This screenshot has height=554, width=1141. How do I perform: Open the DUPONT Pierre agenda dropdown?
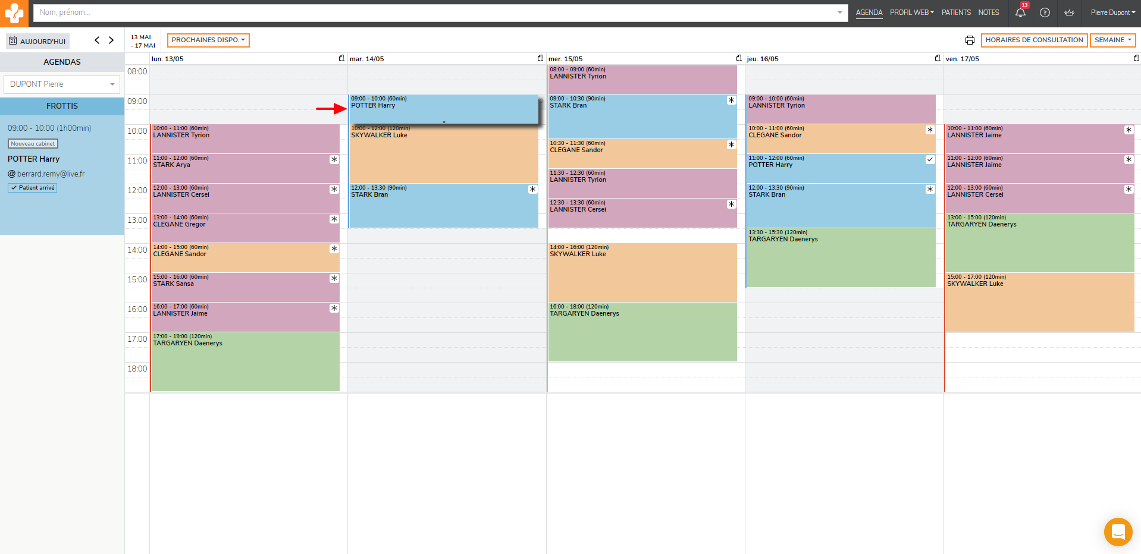point(62,84)
